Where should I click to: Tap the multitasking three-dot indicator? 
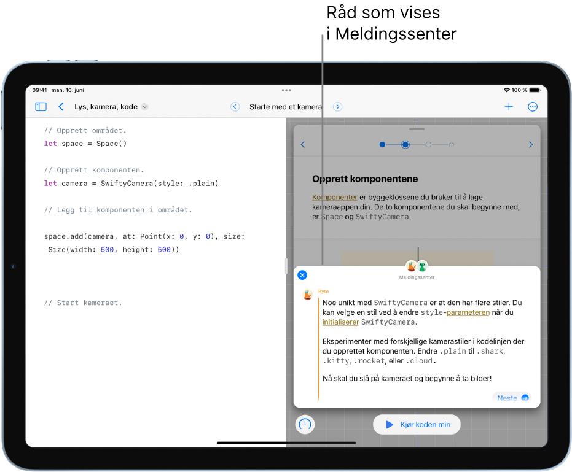(x=286, y=90)
